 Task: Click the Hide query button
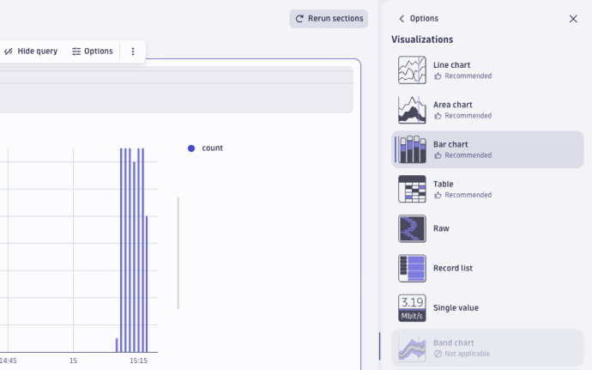(x=31, y=52)
